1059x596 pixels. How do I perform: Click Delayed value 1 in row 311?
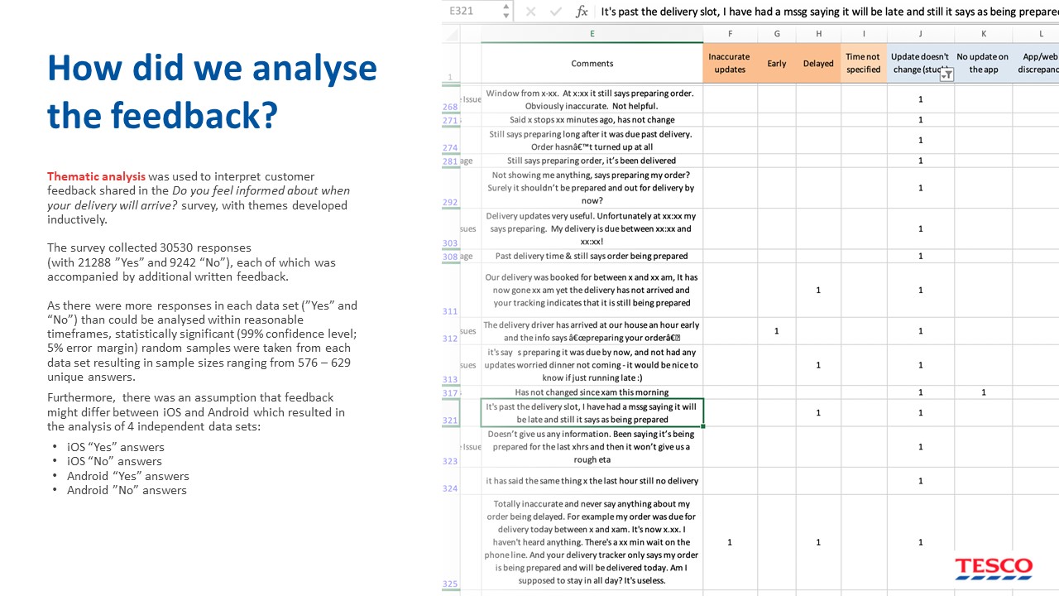tap(818, 290)
